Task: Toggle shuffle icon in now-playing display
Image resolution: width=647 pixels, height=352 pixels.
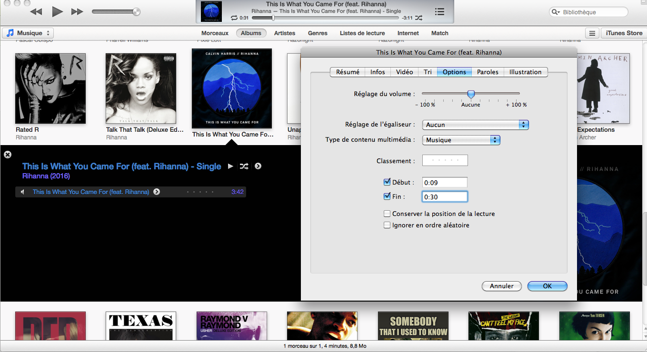Action: pyautogui.click(x=418, y=18)
